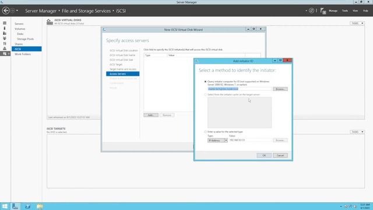This screenshot has height=210, width=373.
Task: Click the Value field with IP address
Action: 250,140
